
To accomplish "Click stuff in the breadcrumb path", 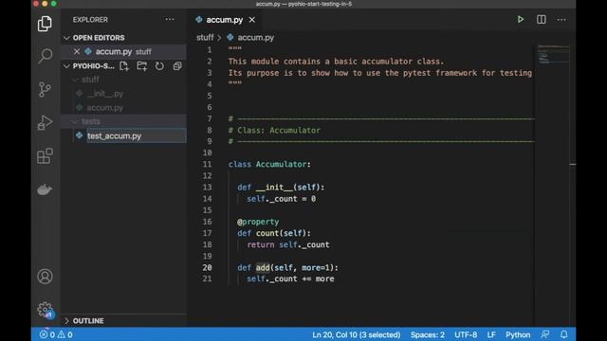I will (x=205, y=38).
